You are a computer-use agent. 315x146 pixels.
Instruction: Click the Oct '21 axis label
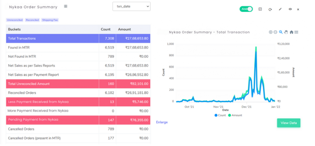[189, 107]
